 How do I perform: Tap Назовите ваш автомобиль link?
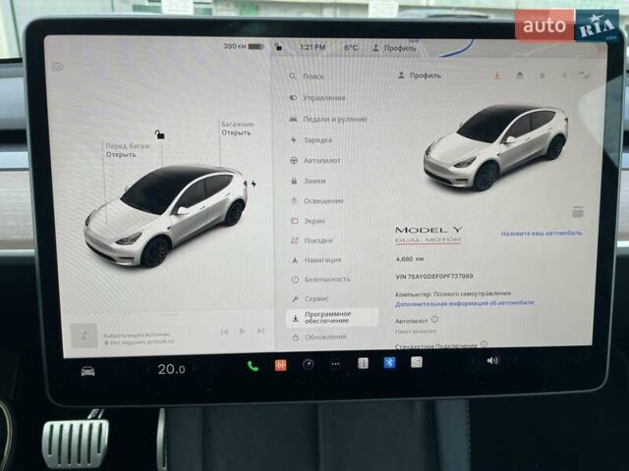coord(542,234)
